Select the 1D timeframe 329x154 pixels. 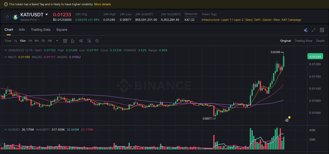[43, 41]
